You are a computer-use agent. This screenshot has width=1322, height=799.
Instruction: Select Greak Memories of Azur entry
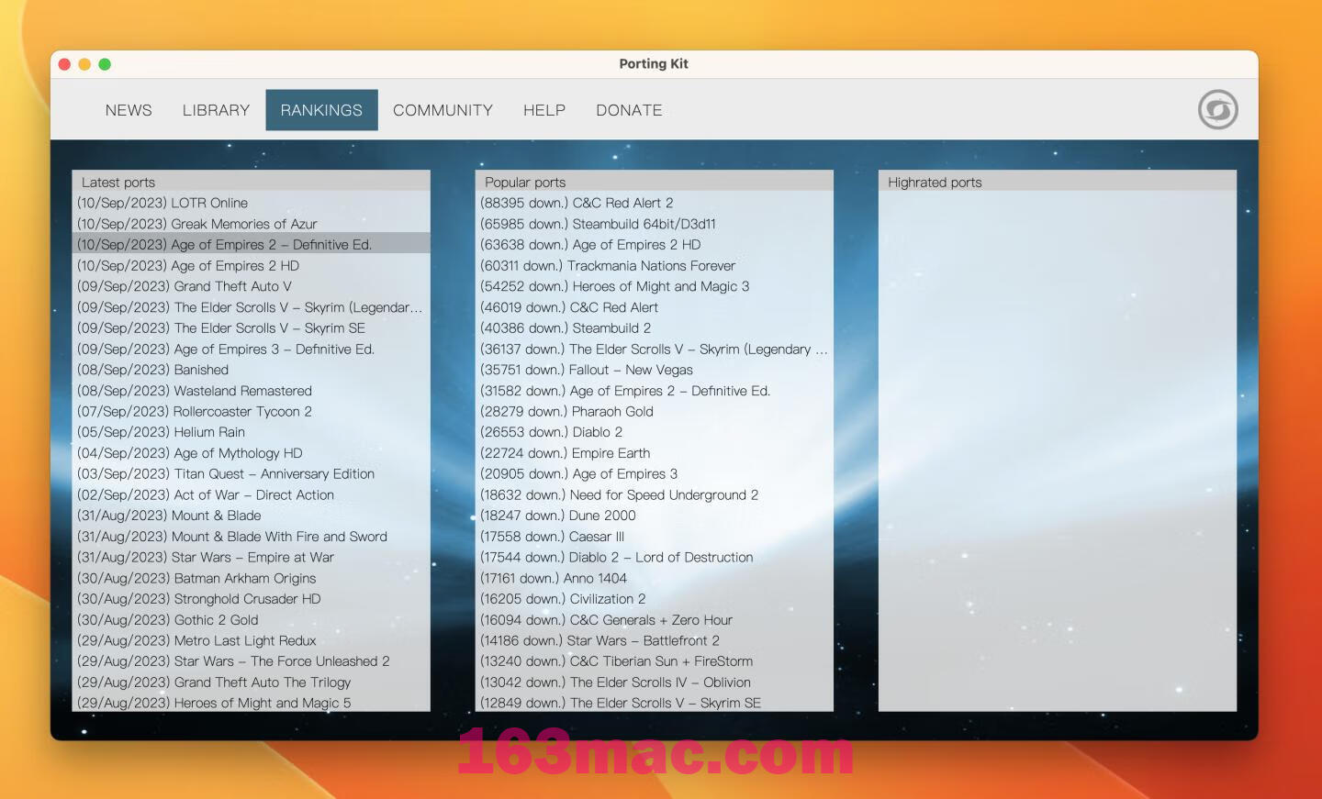(251, 224)
